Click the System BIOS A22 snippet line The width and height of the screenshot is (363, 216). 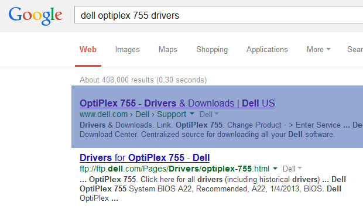pyautogui.click(x=210, y=189)
